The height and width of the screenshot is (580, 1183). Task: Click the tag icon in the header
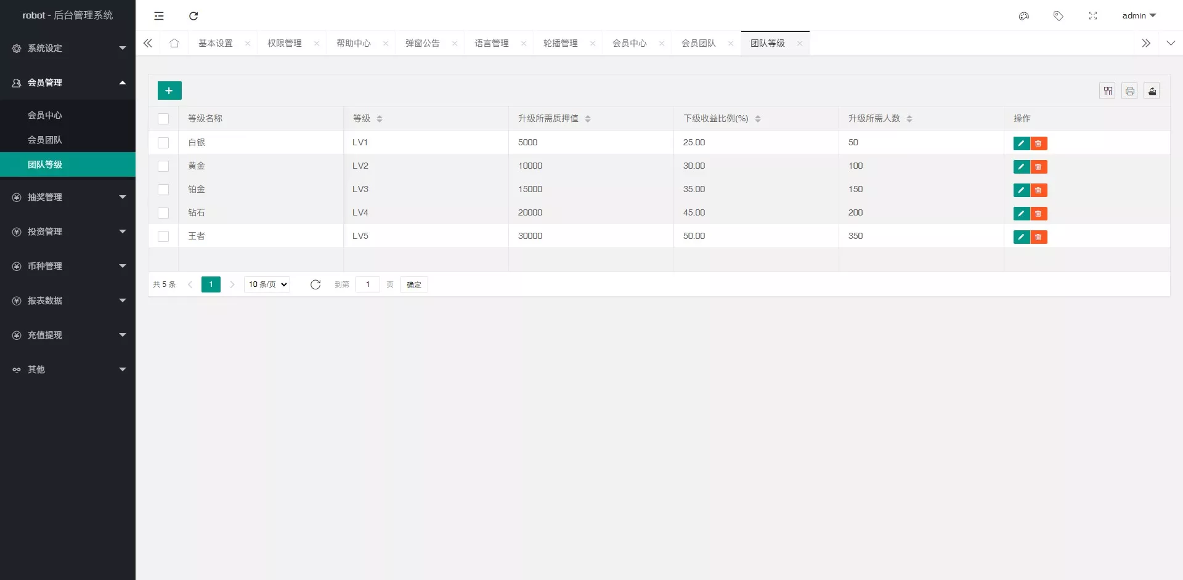tap(1059, 16)
